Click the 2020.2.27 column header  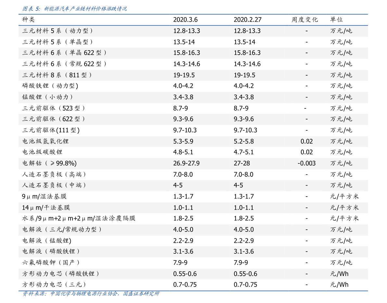247,20
